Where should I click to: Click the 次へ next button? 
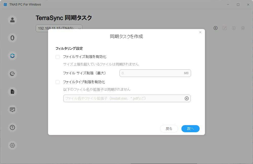191,129
